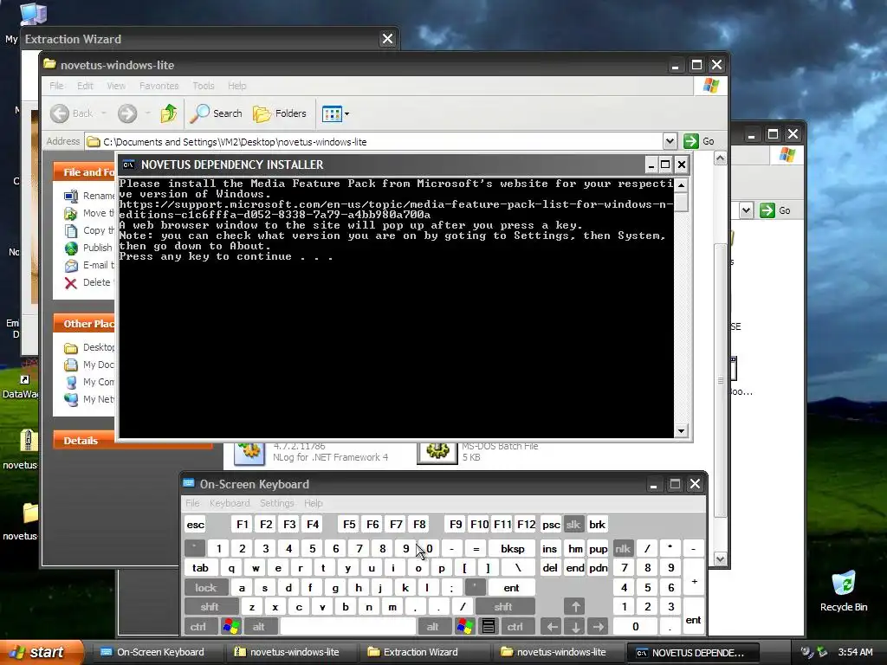887x665 pixels.
Task: Click the NLog file icon
Action: click(249, 452)
